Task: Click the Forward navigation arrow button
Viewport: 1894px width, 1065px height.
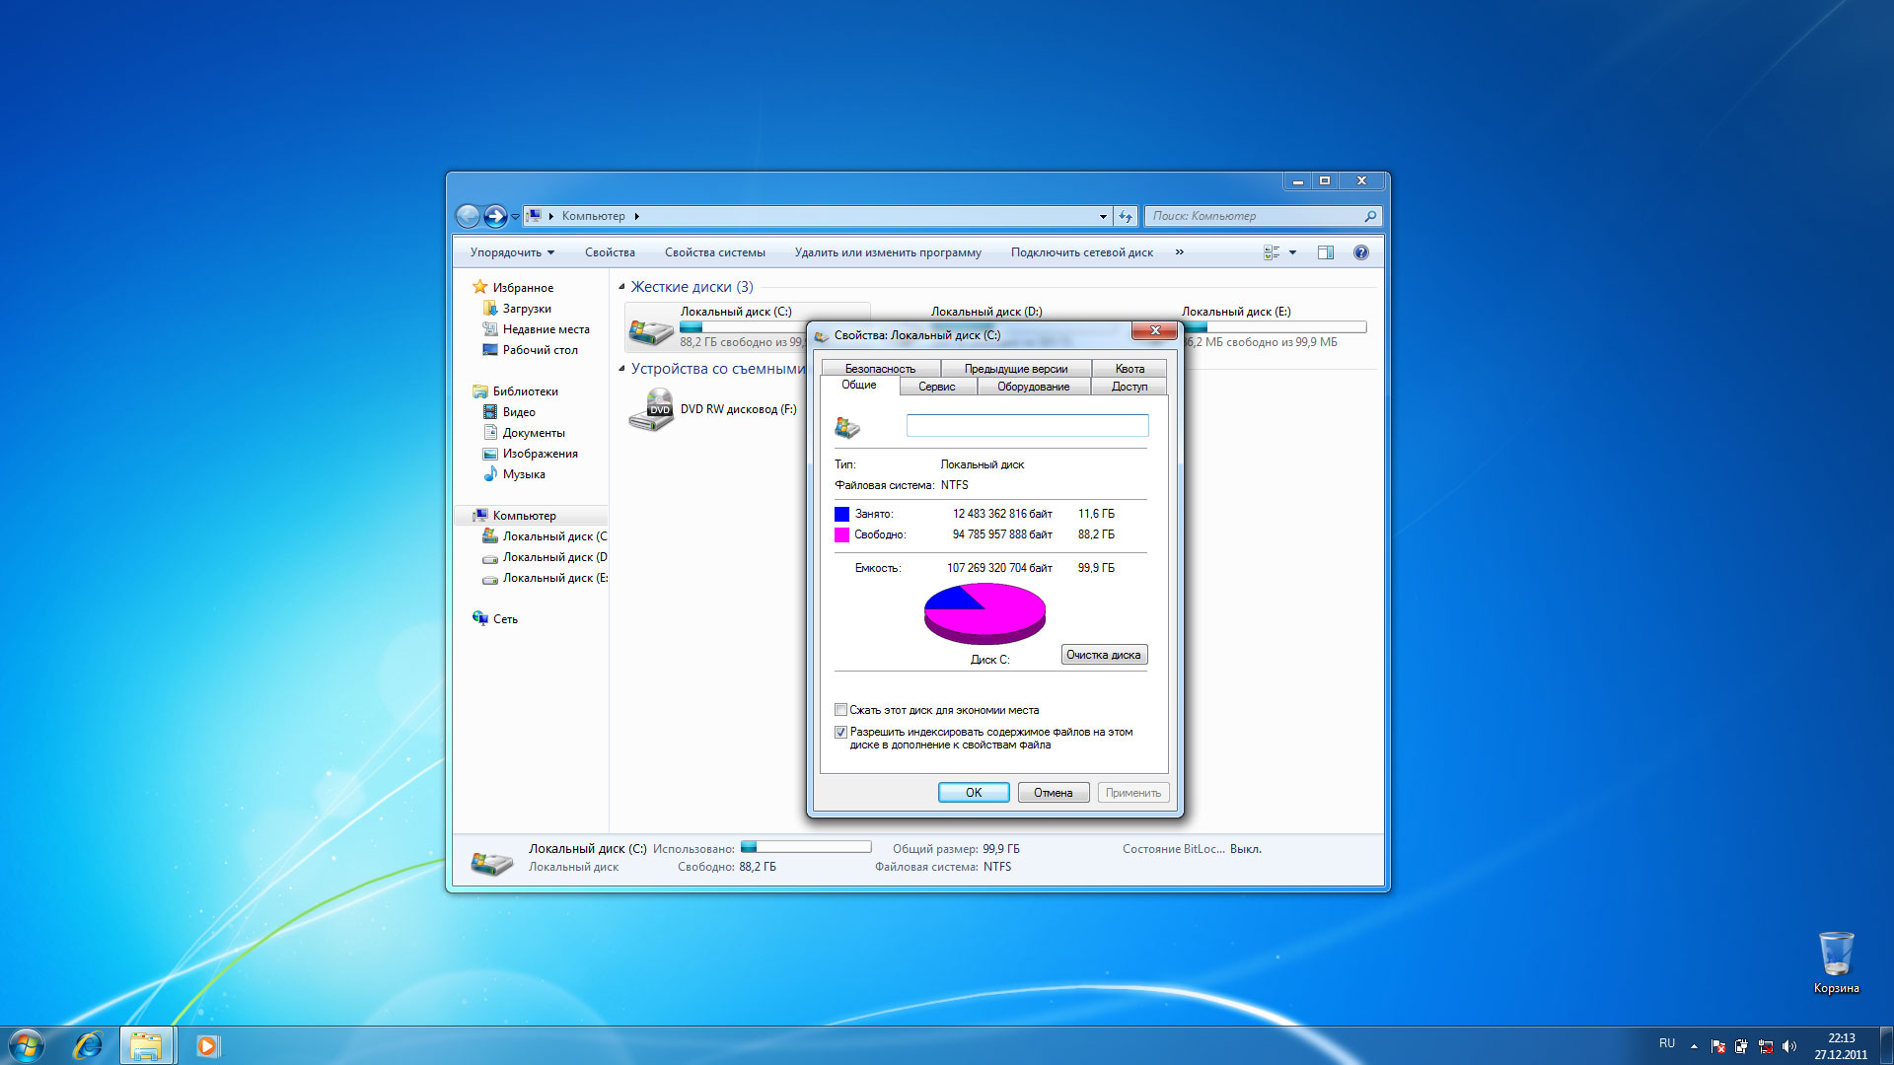Action: [495, 216]
